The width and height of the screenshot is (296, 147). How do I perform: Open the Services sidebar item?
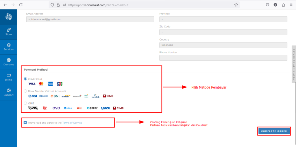coord(8,47)
